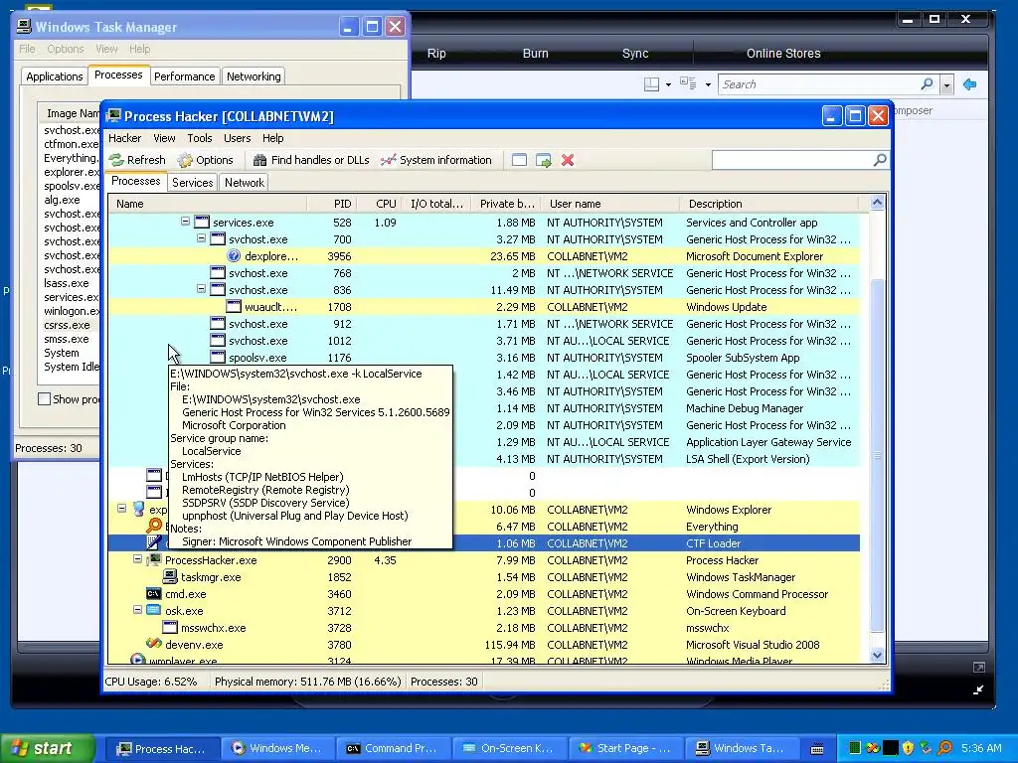
Task: Click the devenv.exe Visual Studio icon
Action: 154,644
